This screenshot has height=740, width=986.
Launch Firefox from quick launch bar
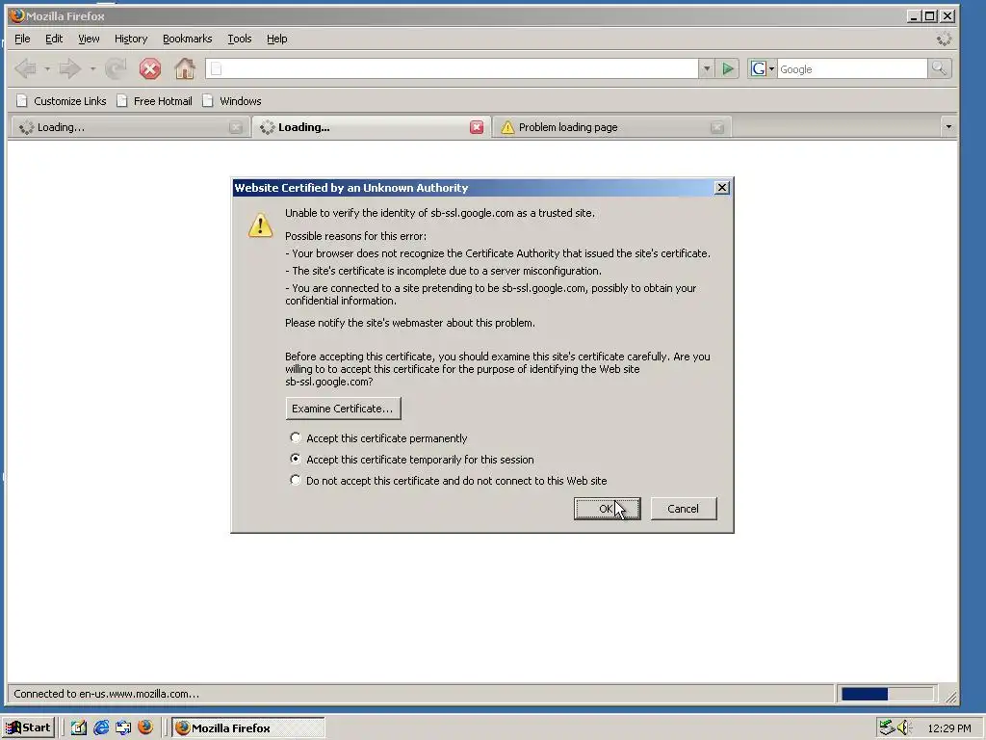[x=145, y=727]
